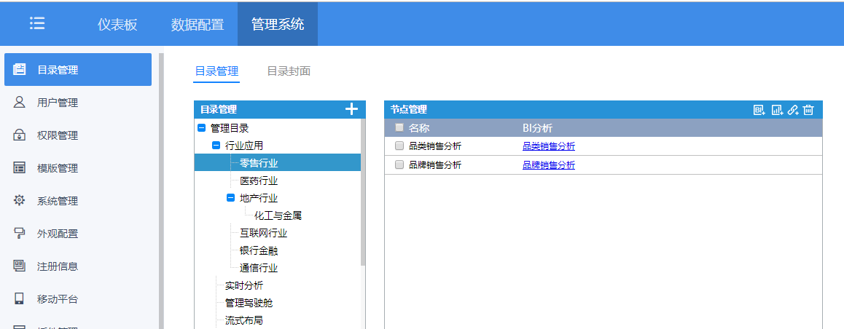Click the add link icon
Screen dimensions: 844x329
(793, 110)
